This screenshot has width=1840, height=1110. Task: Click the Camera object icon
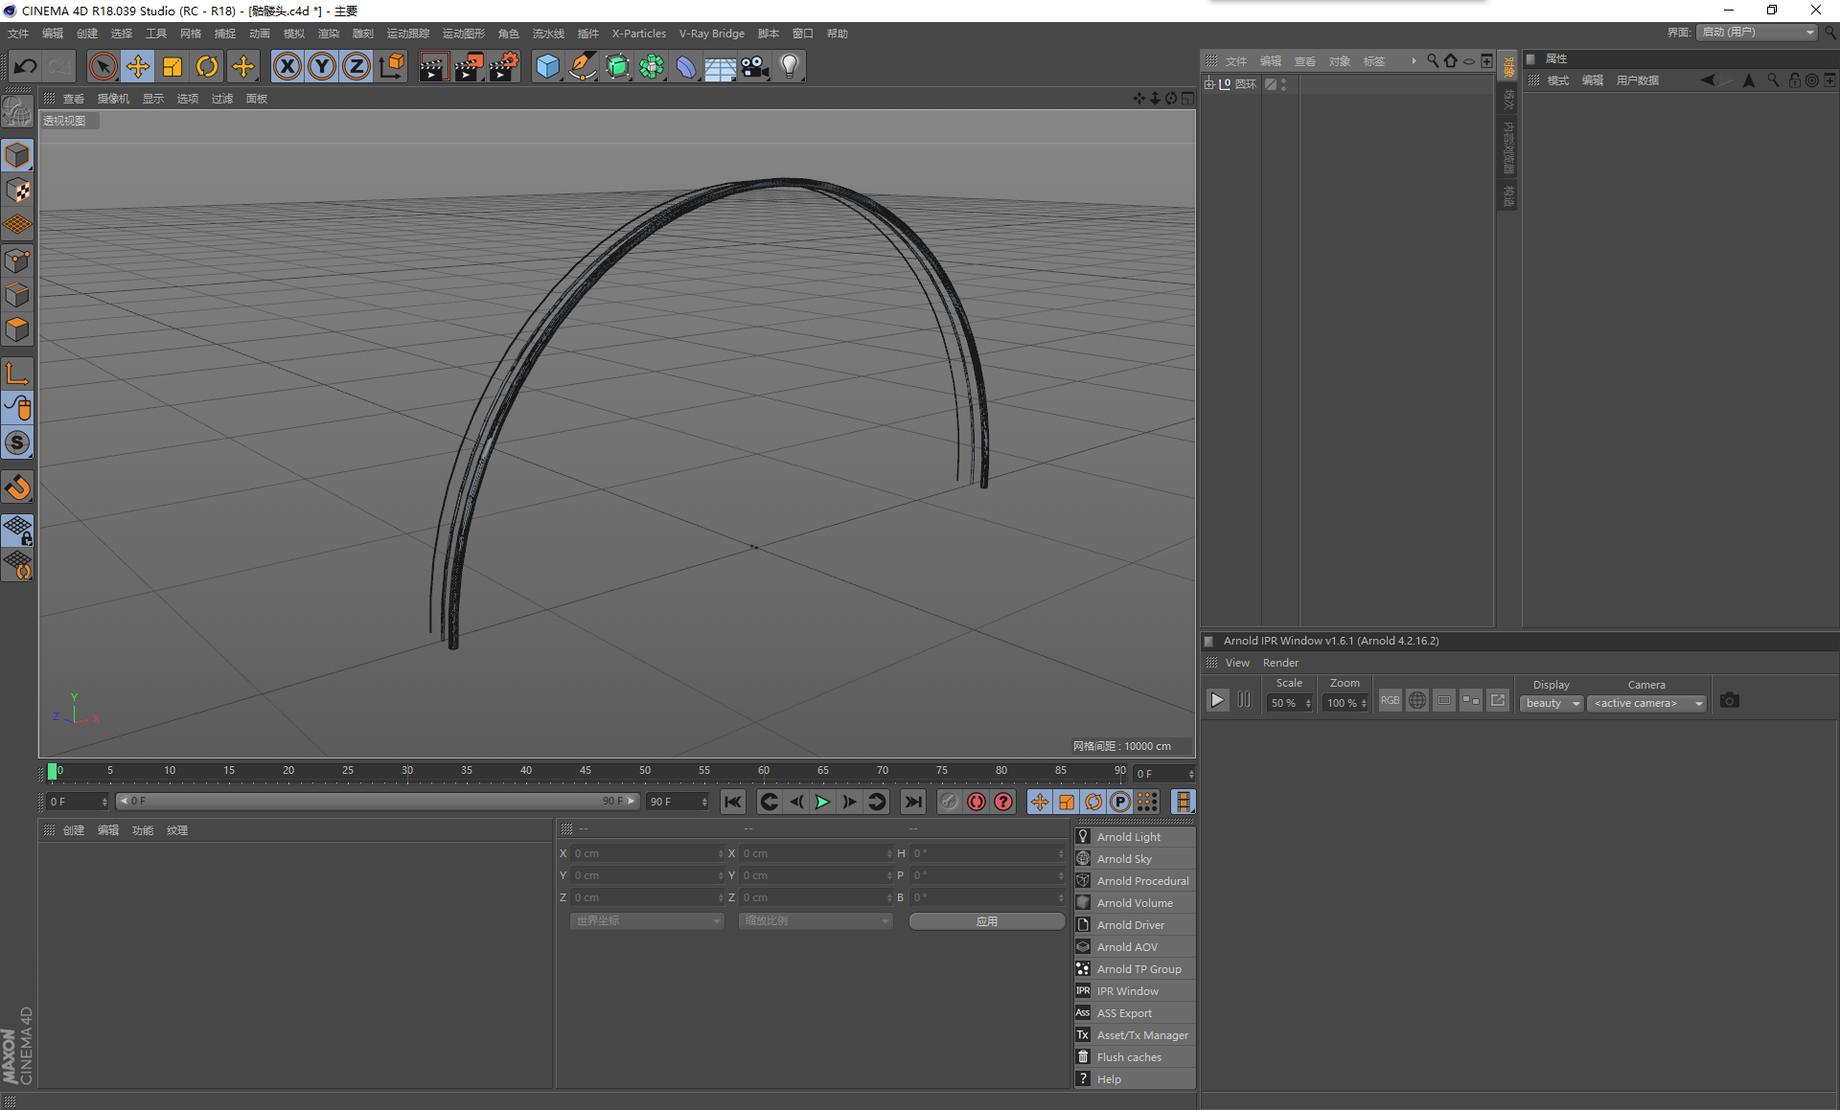point(755,66)
